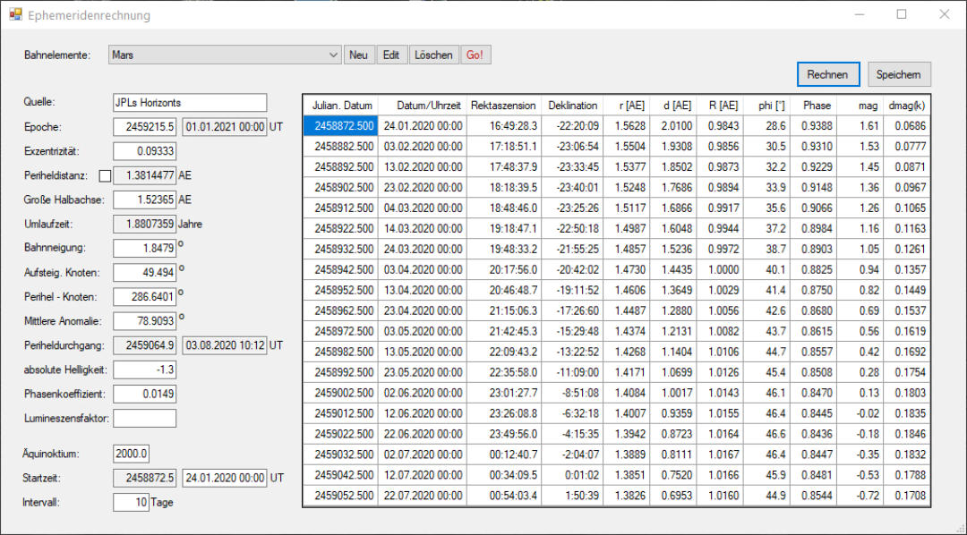Focus the Bahnneigung value field

pyautogui.click(x=144, y=248)
